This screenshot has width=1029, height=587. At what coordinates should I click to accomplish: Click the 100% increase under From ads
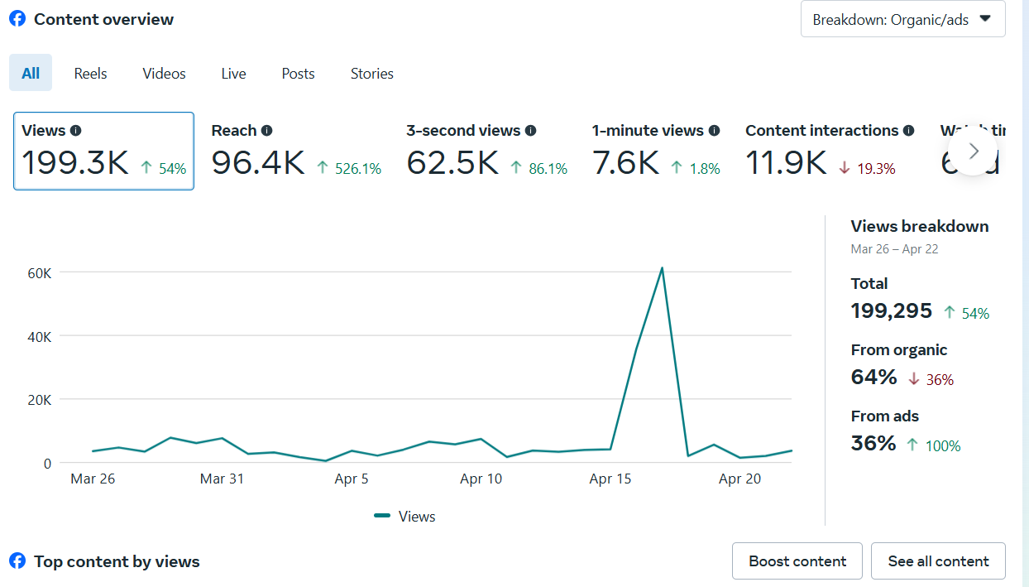[x=934, y=445]
